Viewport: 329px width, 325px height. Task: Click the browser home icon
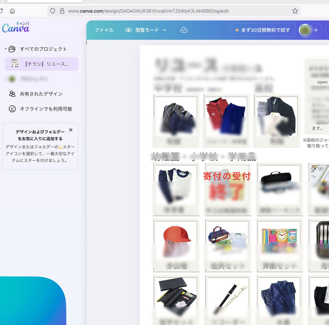coord(13,11)
